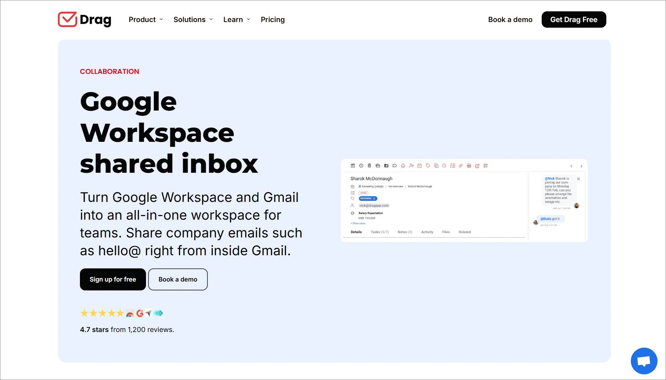Click the avatar beside the @Nick comment

pyautogui.click(x=576, y=206)
